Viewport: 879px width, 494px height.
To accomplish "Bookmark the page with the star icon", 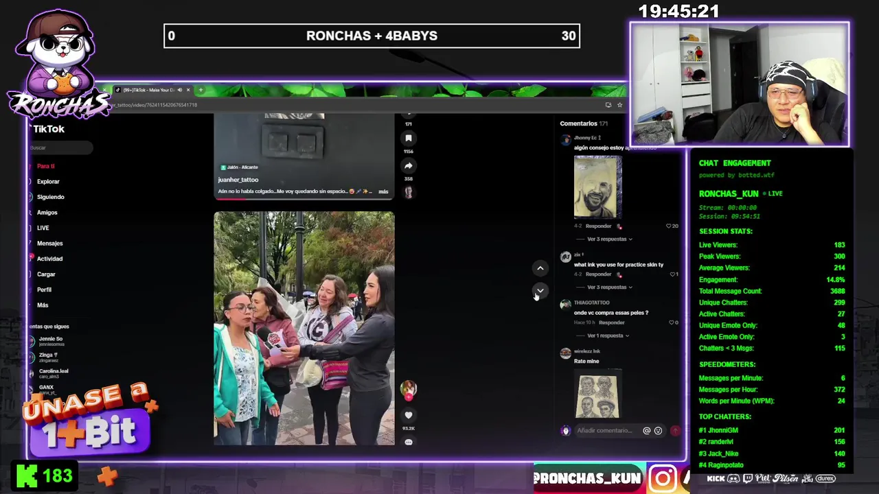I will pos(619,105).
